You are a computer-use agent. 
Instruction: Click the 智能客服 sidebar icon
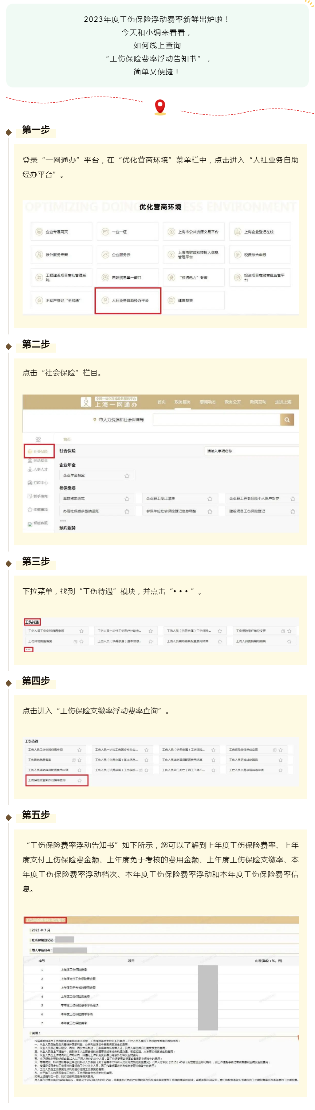(30, 523)
